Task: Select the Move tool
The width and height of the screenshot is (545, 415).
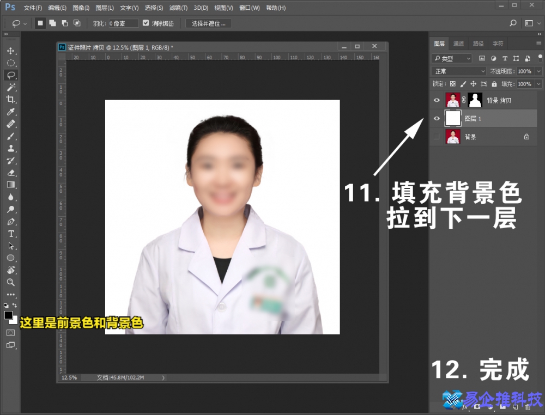Action: tap(11, 50)
